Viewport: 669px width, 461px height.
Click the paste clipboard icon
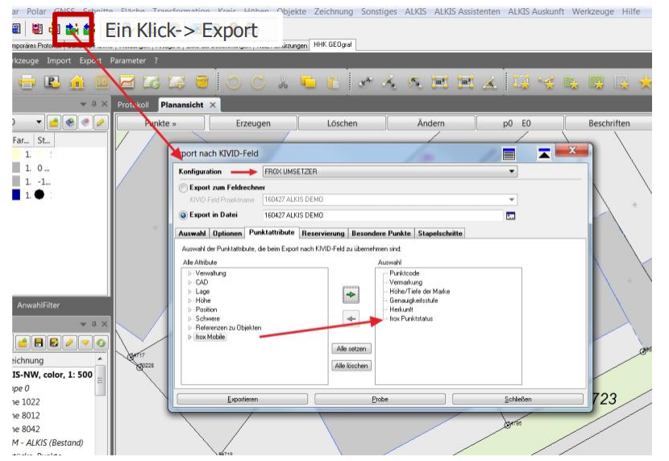point(333,82)
